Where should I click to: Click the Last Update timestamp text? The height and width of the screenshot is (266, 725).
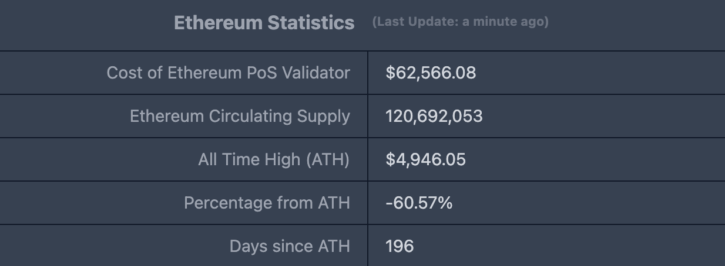[x=460, y=22]
